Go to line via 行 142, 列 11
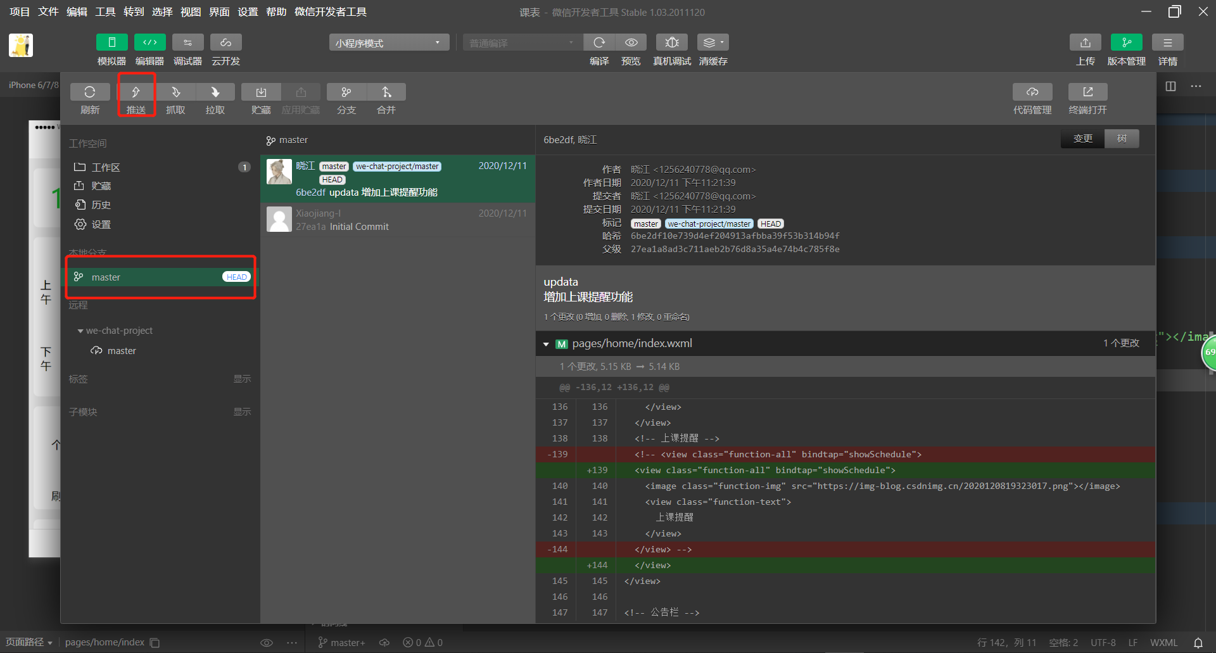 1007,643
